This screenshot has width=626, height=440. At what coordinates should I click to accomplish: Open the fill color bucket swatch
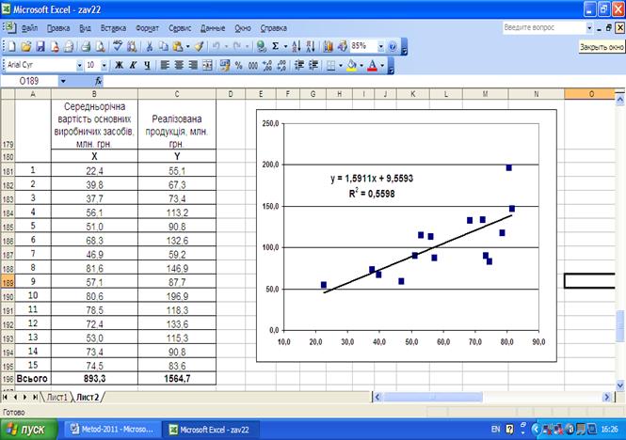point(352,66)
